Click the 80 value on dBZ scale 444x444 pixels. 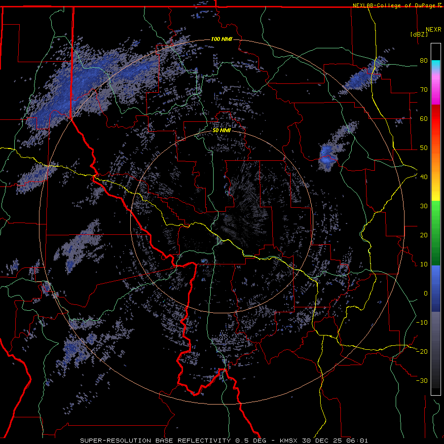[424, 61]
